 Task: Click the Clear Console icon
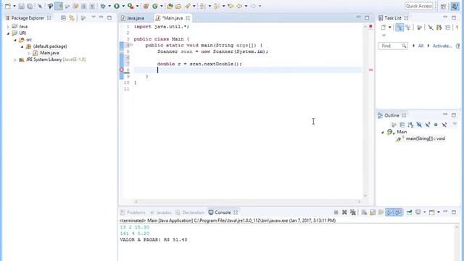point(364,212)
